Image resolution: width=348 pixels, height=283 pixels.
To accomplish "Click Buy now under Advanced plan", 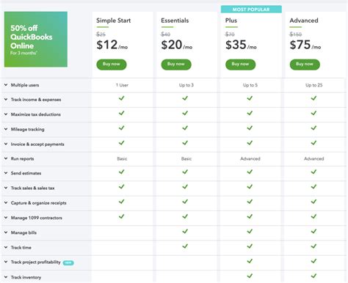I will (x=305, y=65).
